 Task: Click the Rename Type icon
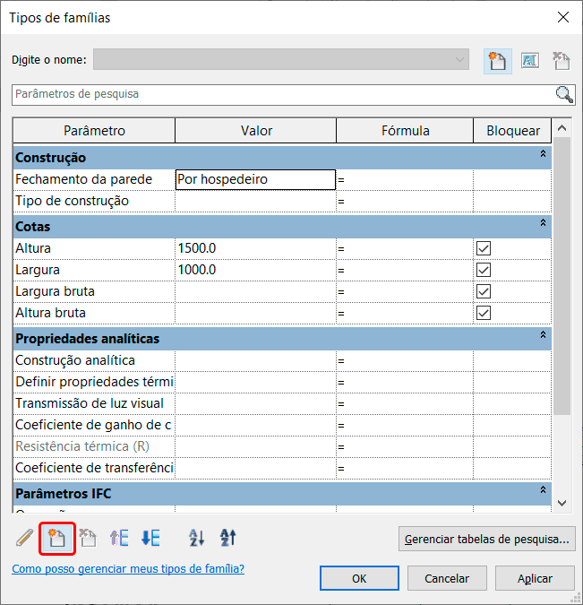coord(529,60)
